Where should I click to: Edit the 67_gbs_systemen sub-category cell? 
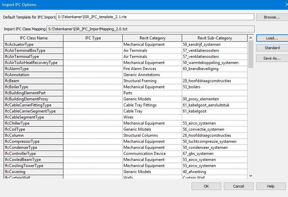[214, 153]
